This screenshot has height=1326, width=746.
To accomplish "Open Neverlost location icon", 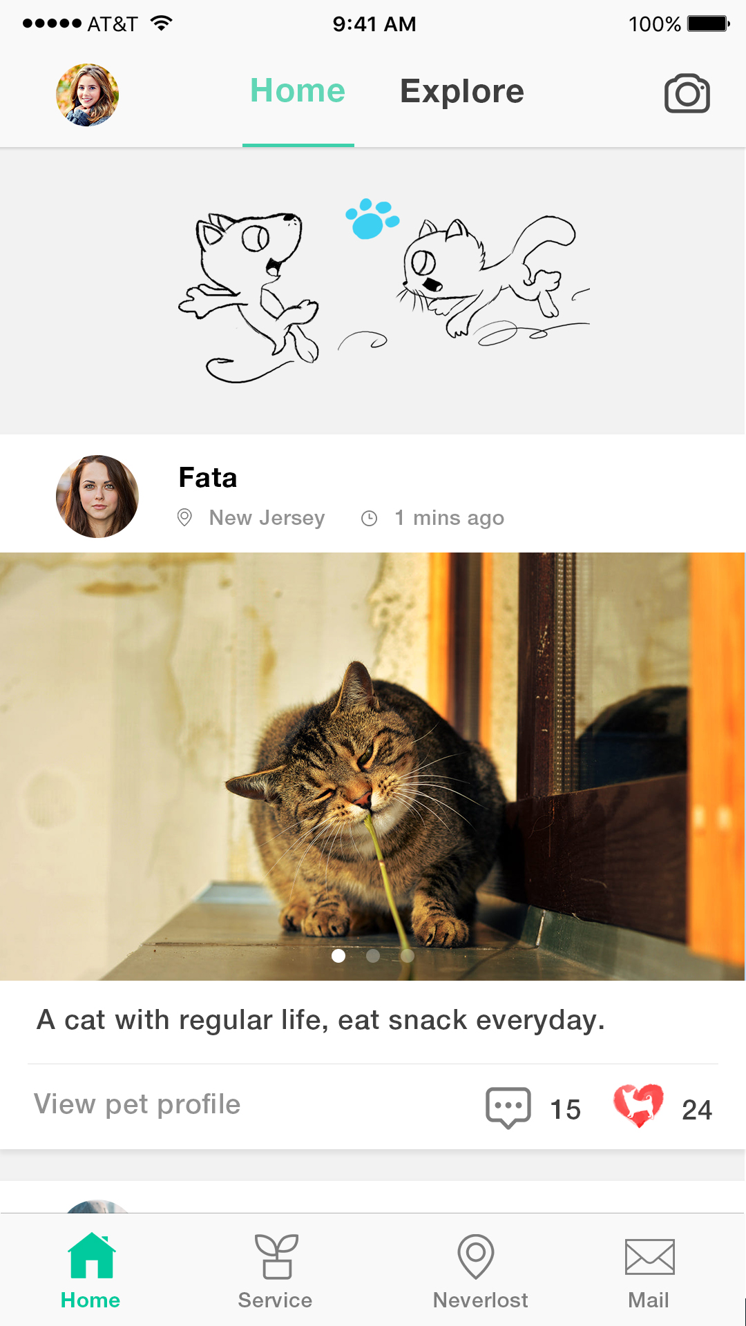I will click(476, 1256).
